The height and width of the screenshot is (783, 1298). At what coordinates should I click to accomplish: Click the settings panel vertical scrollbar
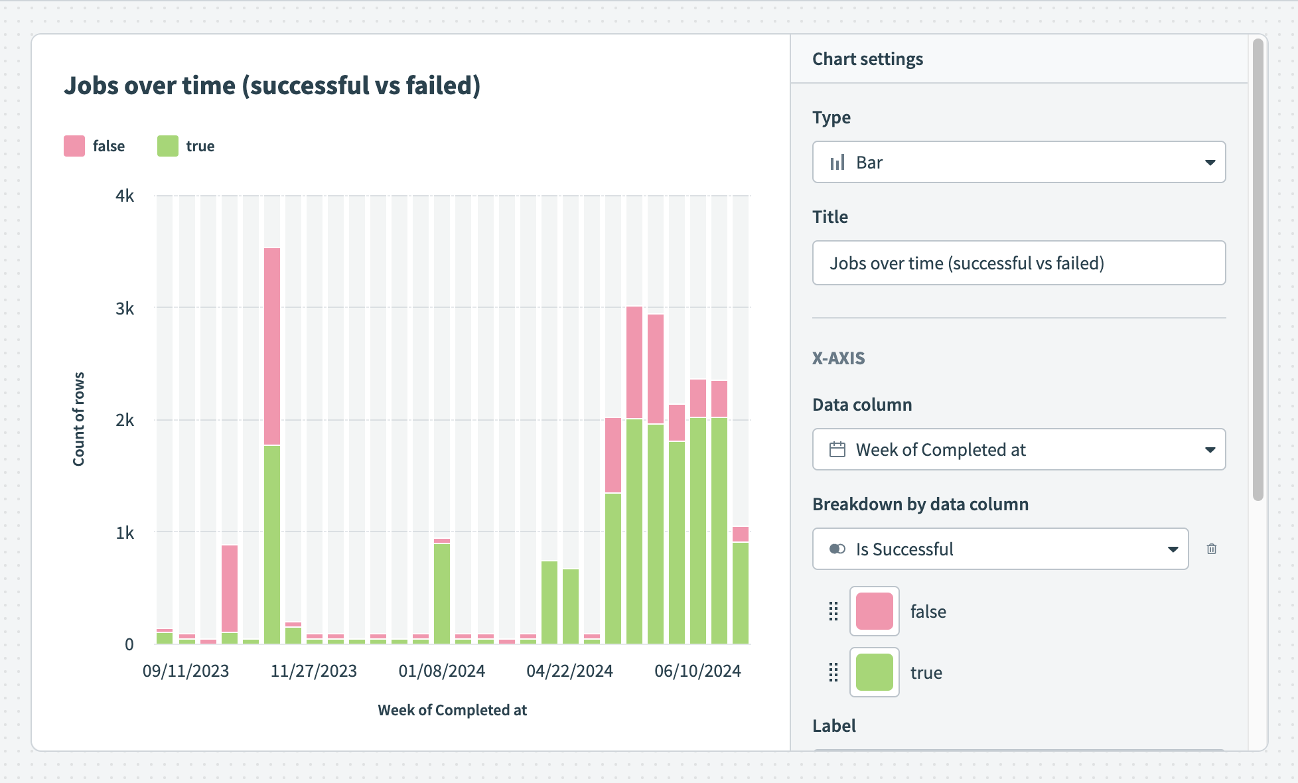pyautogui.click(x=1258, y=270)
